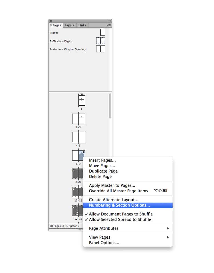214x273 pixels.
Task: Switch to the Layers tab
Action: point(69,25)
